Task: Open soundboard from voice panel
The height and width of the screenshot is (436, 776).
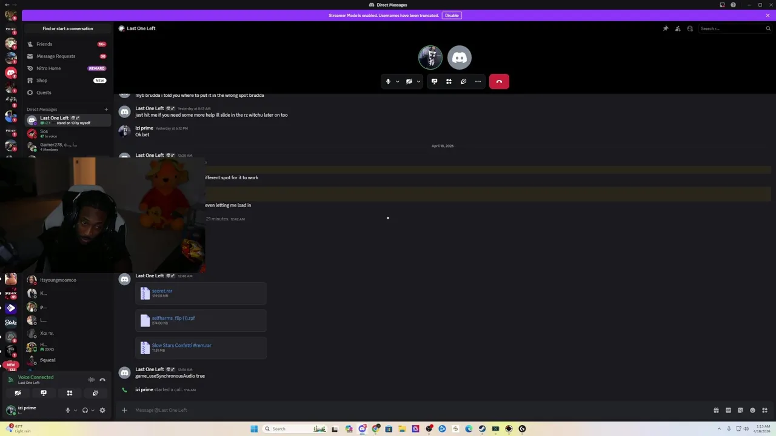Action: pos(95,393)
